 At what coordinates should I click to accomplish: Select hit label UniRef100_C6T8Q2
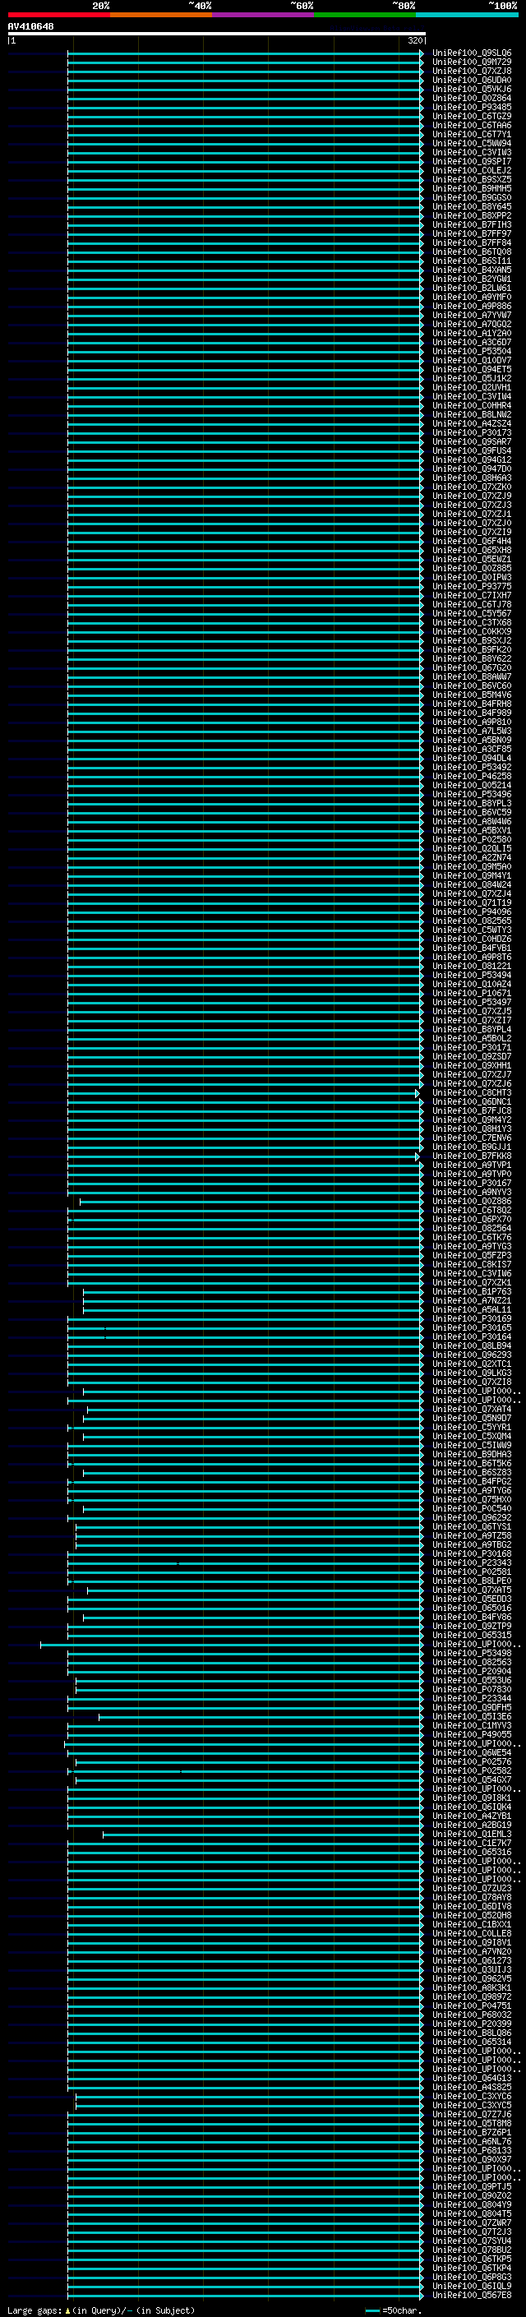click(x=472, y=1211)
